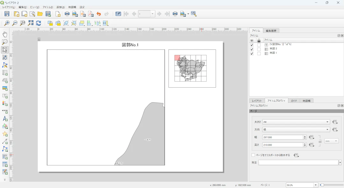Switch to the 編集履歴 tab
Screen dimensions: 344x188
tap(271, 31)
